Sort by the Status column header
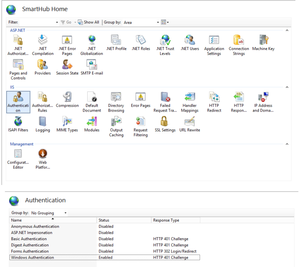Image resolution: width=299 pixels, height=267 pixels. click(x=124, y=220)
